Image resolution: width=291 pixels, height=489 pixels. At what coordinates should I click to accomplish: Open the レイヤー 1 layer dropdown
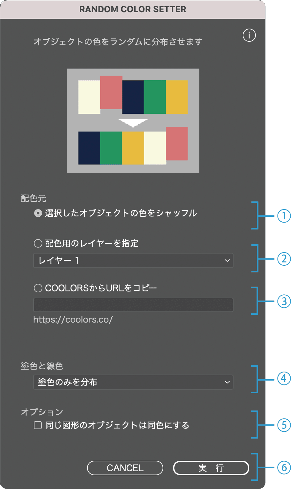pyautogui.click(x=133, y=260)
